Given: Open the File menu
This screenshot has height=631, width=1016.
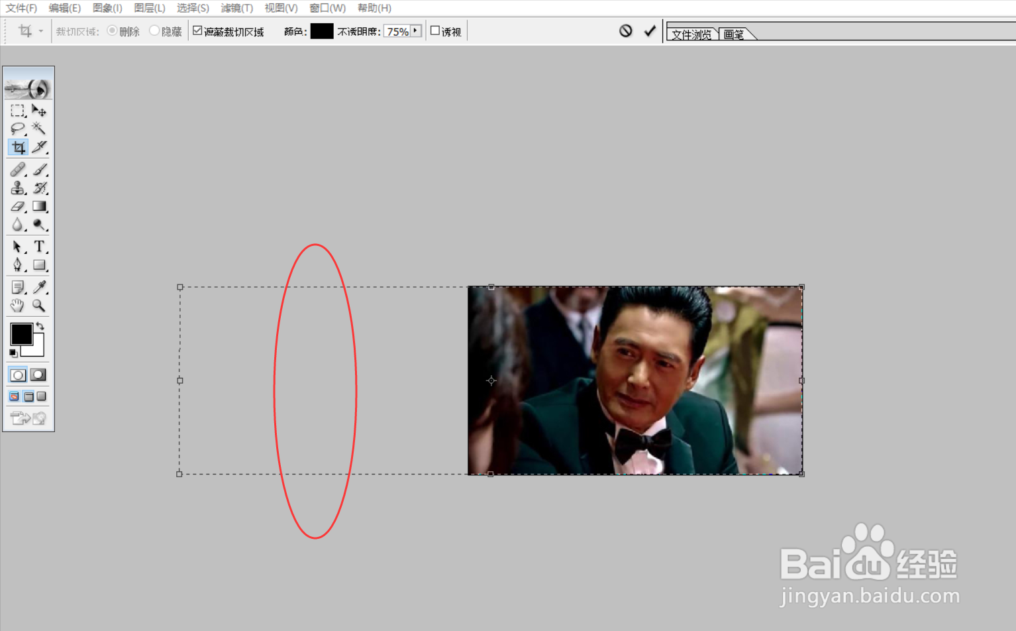Looking at the screenshot, I should tap(21, 8).
